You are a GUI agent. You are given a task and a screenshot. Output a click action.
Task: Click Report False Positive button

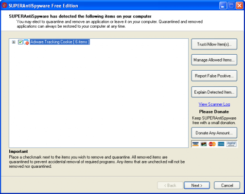tap(214, 76)
